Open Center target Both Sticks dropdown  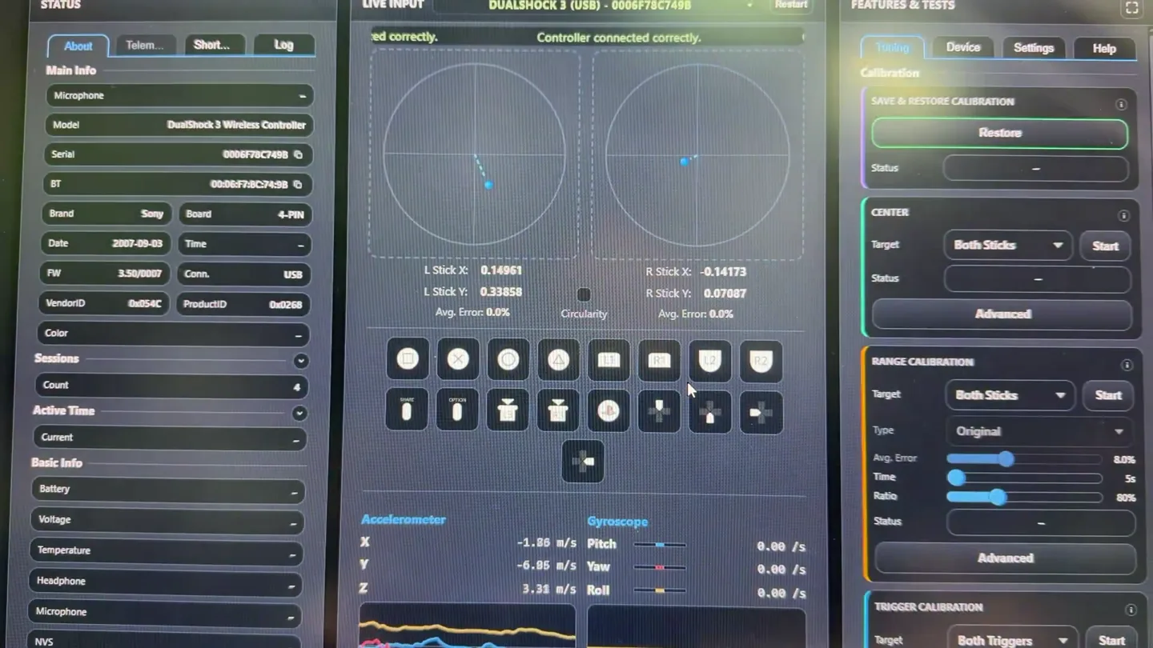(1008, 246)
